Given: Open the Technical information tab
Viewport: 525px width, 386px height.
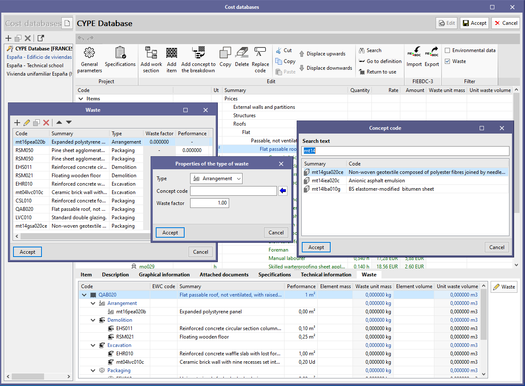Looking at the screenshot, I should pyautogui.click(x=326, y=275).
